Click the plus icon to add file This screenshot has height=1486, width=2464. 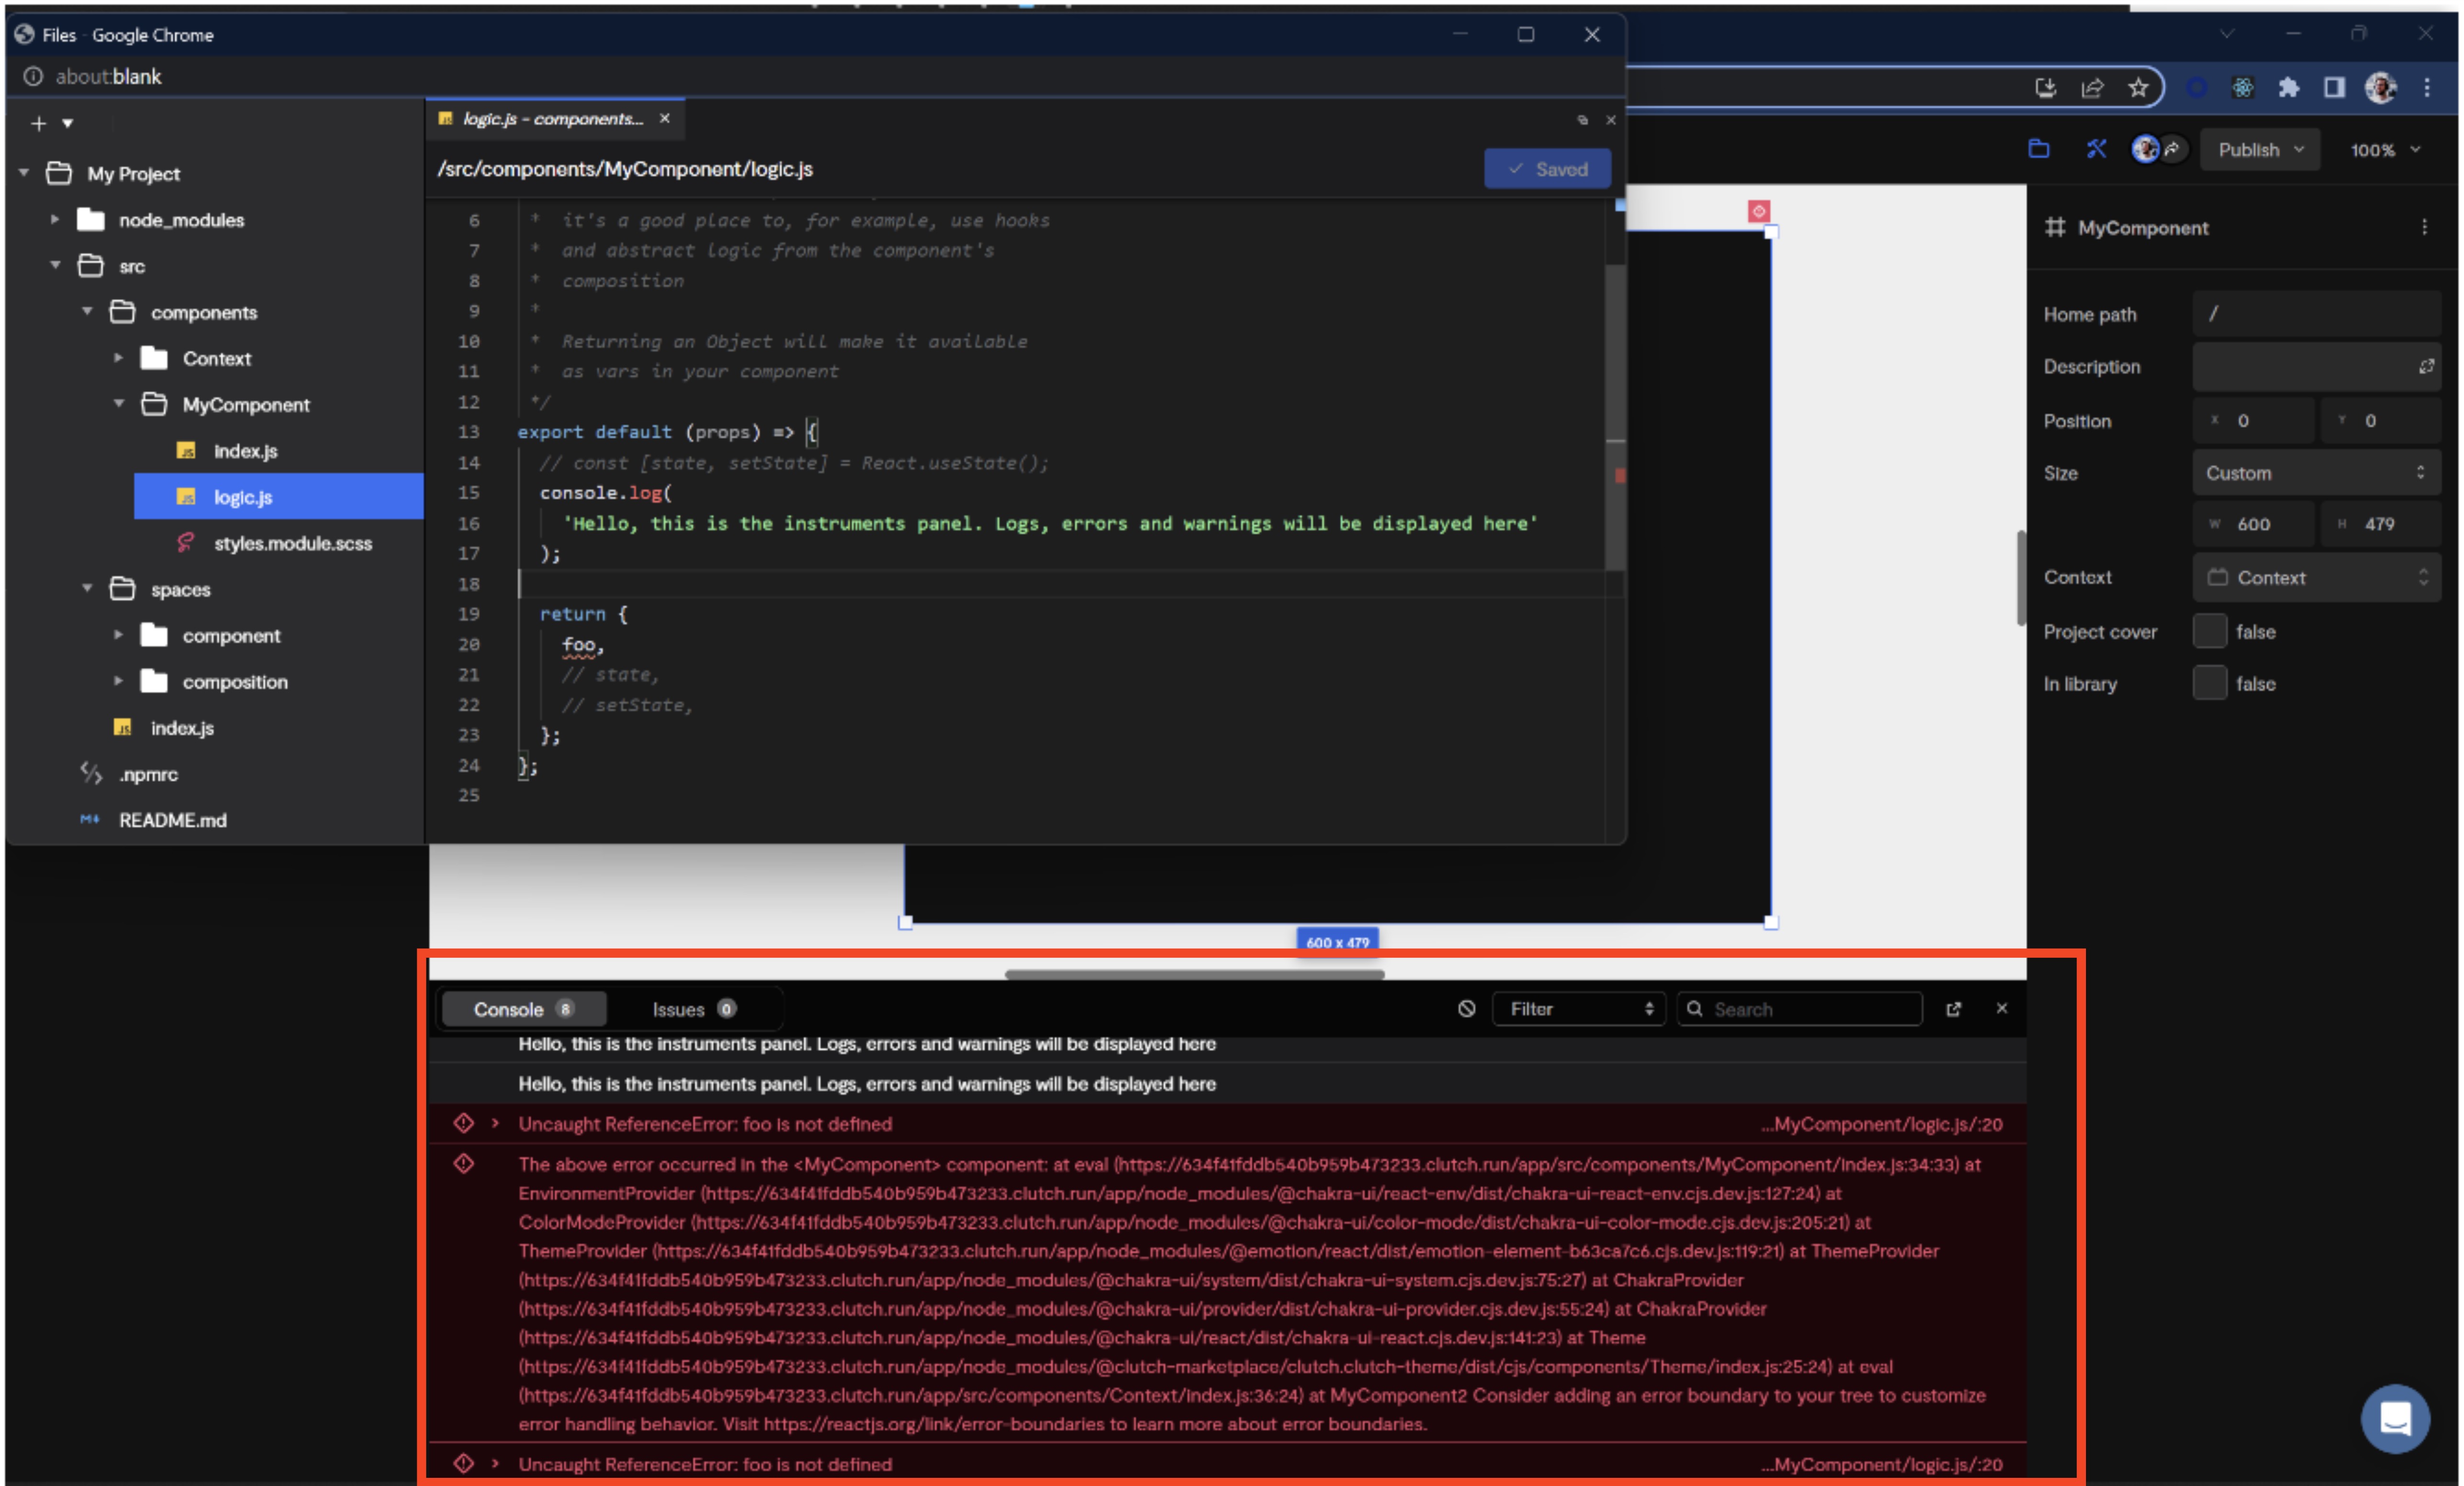point(38,123)
